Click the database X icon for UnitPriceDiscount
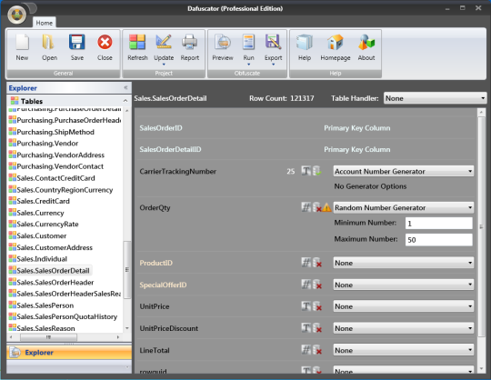 [317, 328]
